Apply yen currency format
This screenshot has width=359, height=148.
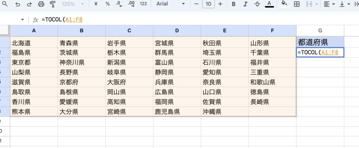coord(96,4)
